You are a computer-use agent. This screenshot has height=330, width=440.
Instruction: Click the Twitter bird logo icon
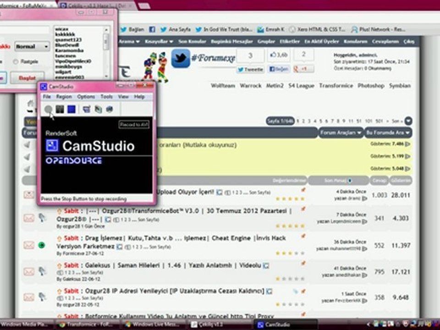click(181, 59)
